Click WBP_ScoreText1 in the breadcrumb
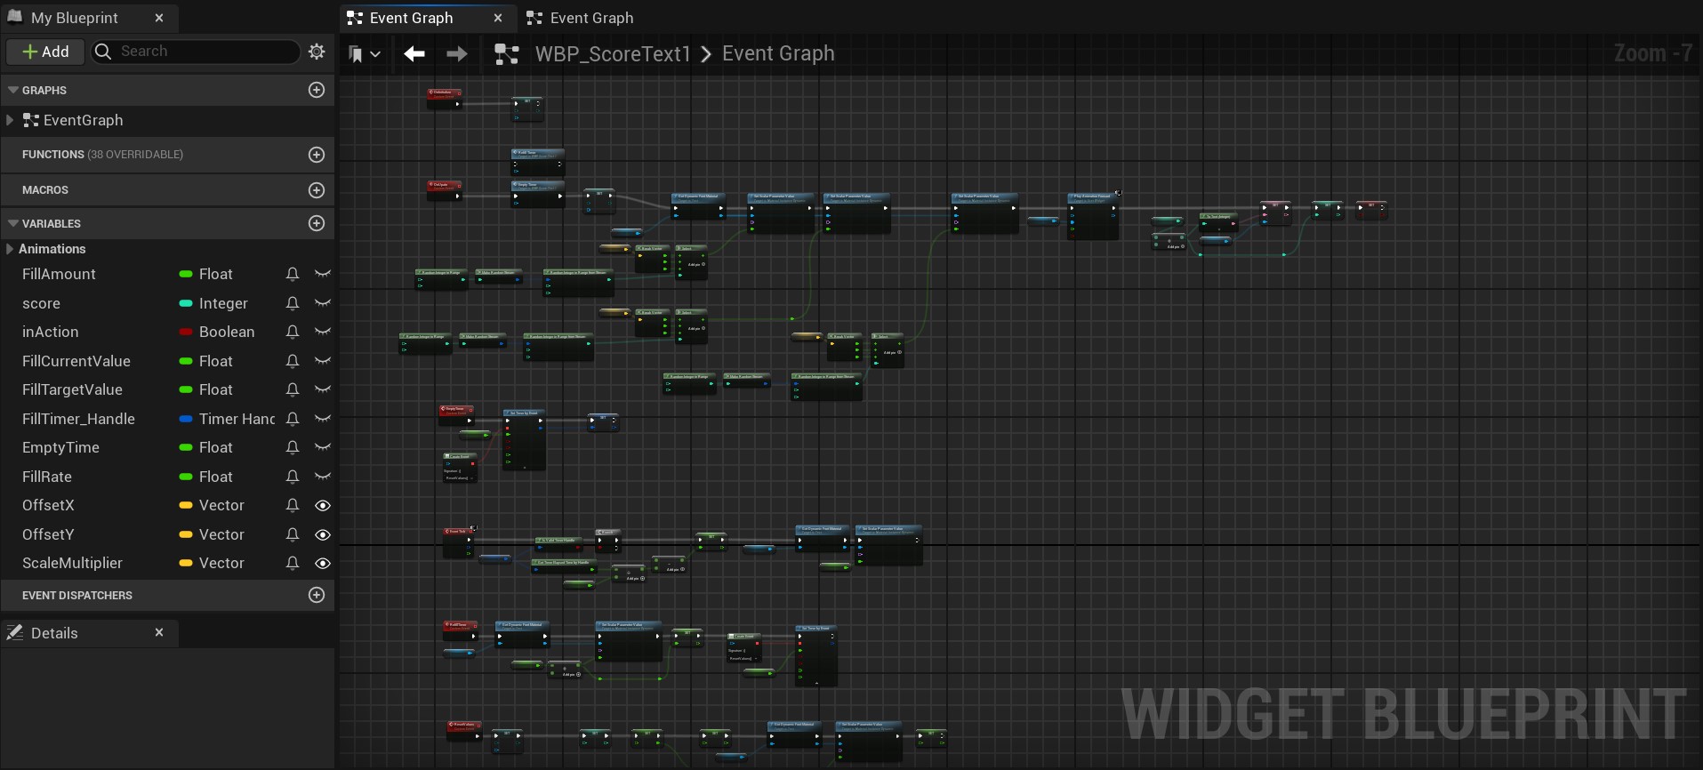This screenshot has height=770, width=1703. pyautogui.click(x=613, y=54)
